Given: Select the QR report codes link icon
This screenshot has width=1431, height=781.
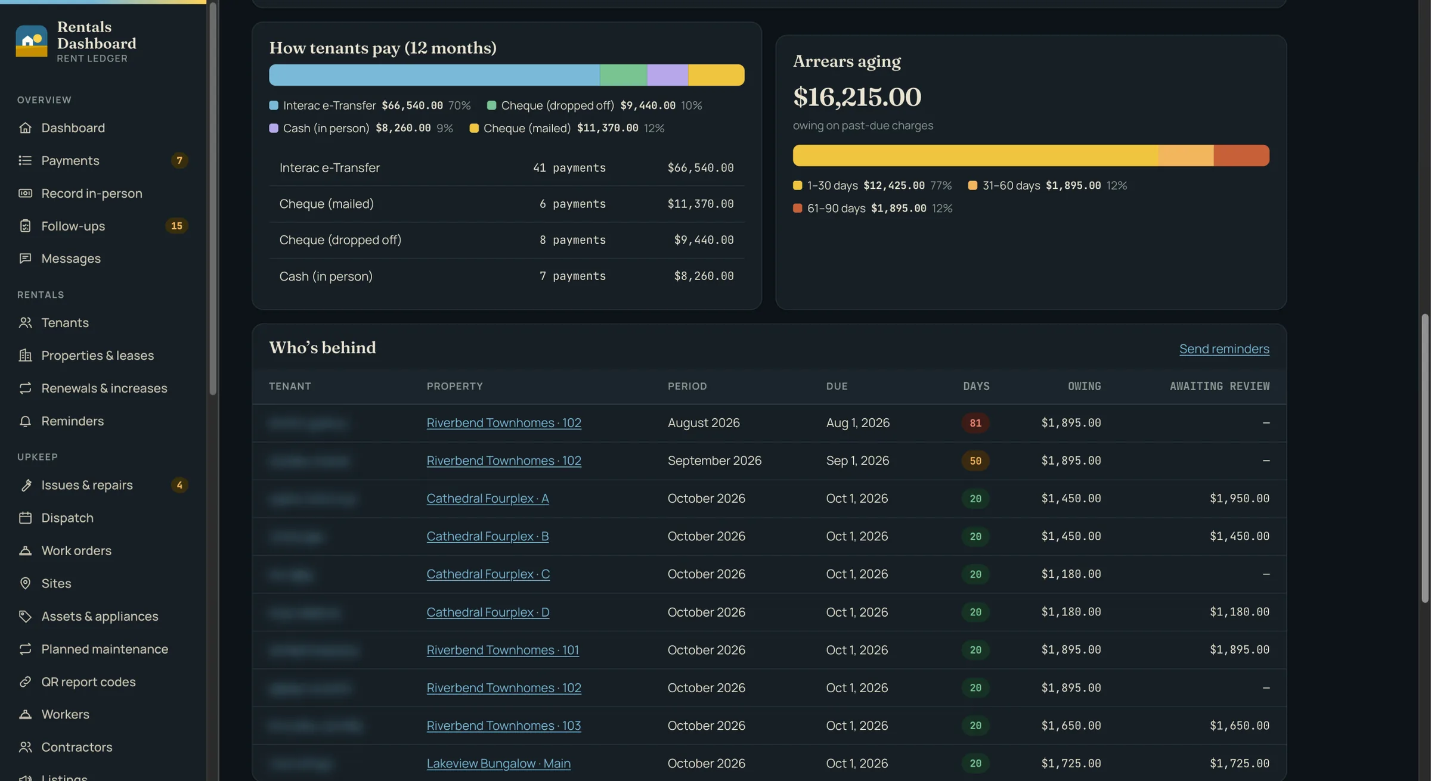Looking at the screenshot, I should (x=25, y=682).
